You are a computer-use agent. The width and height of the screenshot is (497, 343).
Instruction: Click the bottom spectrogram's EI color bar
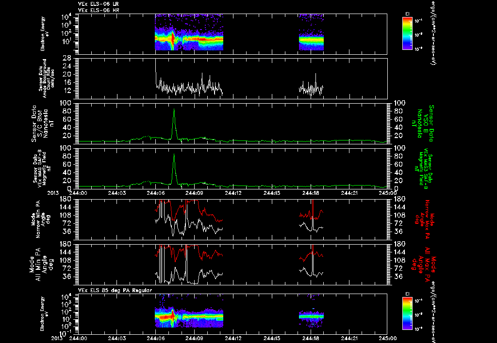click(407, 314)
